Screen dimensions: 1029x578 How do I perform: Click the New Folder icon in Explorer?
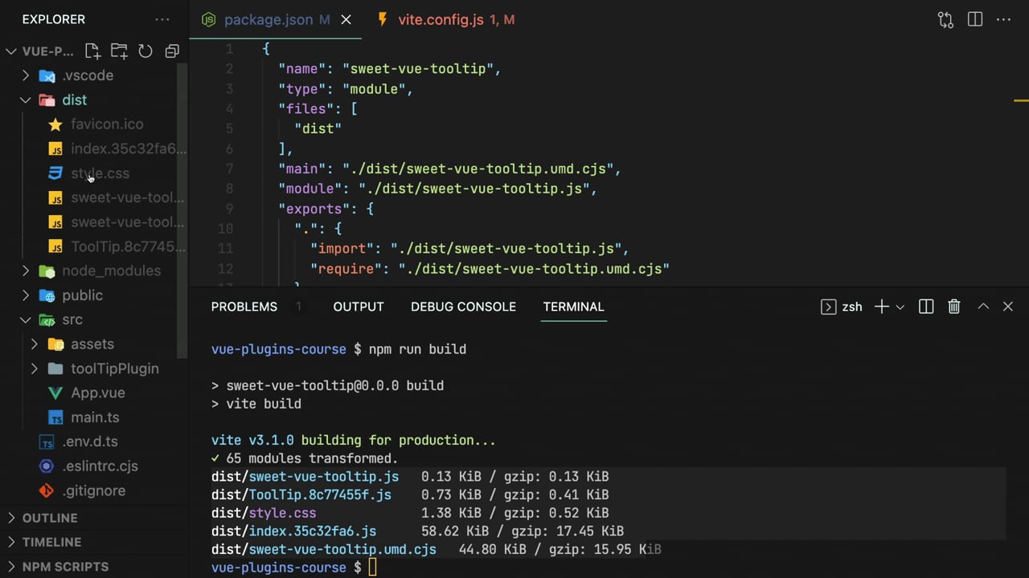tap(119, 51)
